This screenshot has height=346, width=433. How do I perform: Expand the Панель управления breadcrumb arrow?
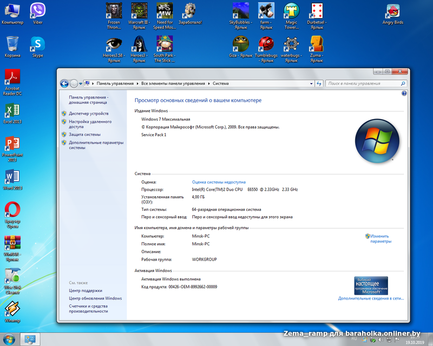pos(137,83)
